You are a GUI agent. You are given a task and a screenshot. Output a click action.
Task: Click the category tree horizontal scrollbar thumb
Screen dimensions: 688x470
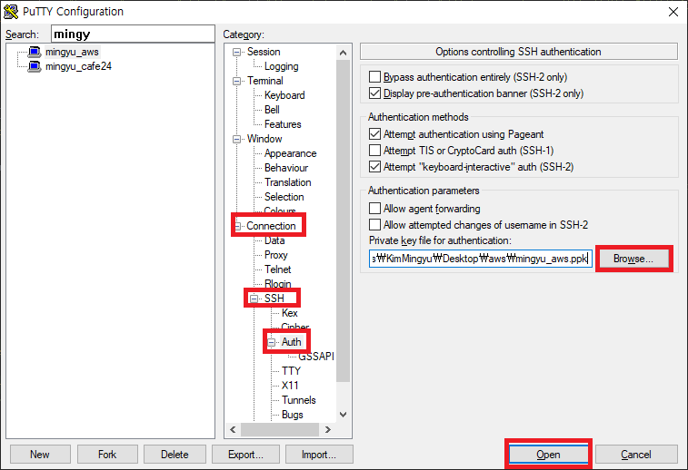pos(280,430)
